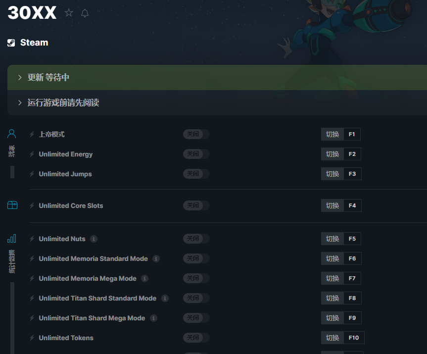Click the Unlimited Jumps cheat name
This screenshot has width=427, height=354.
pyautogui.click(x=65, y=174)
